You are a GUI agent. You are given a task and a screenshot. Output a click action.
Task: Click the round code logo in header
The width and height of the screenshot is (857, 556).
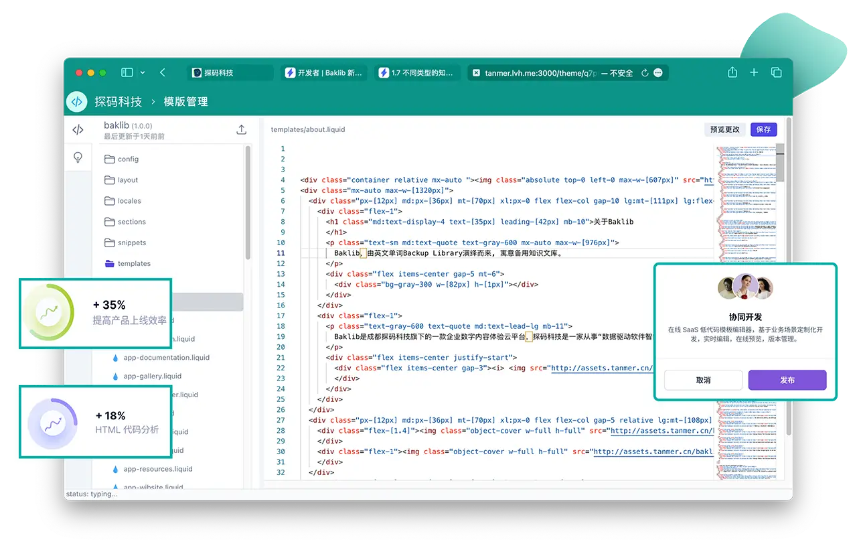click(x=77, y=102)
